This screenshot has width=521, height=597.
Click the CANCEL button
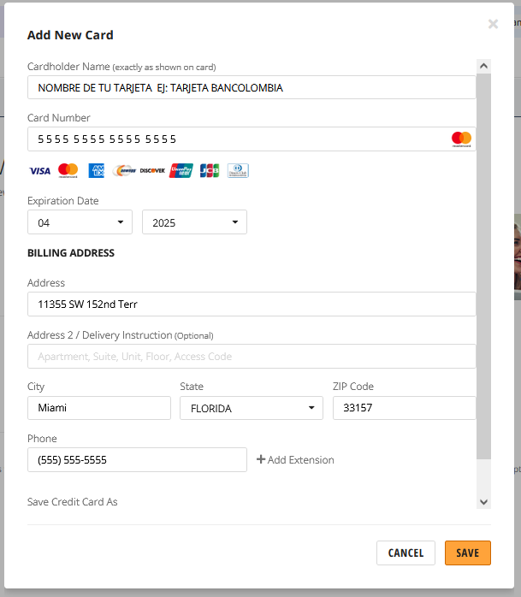coord(406,553)
